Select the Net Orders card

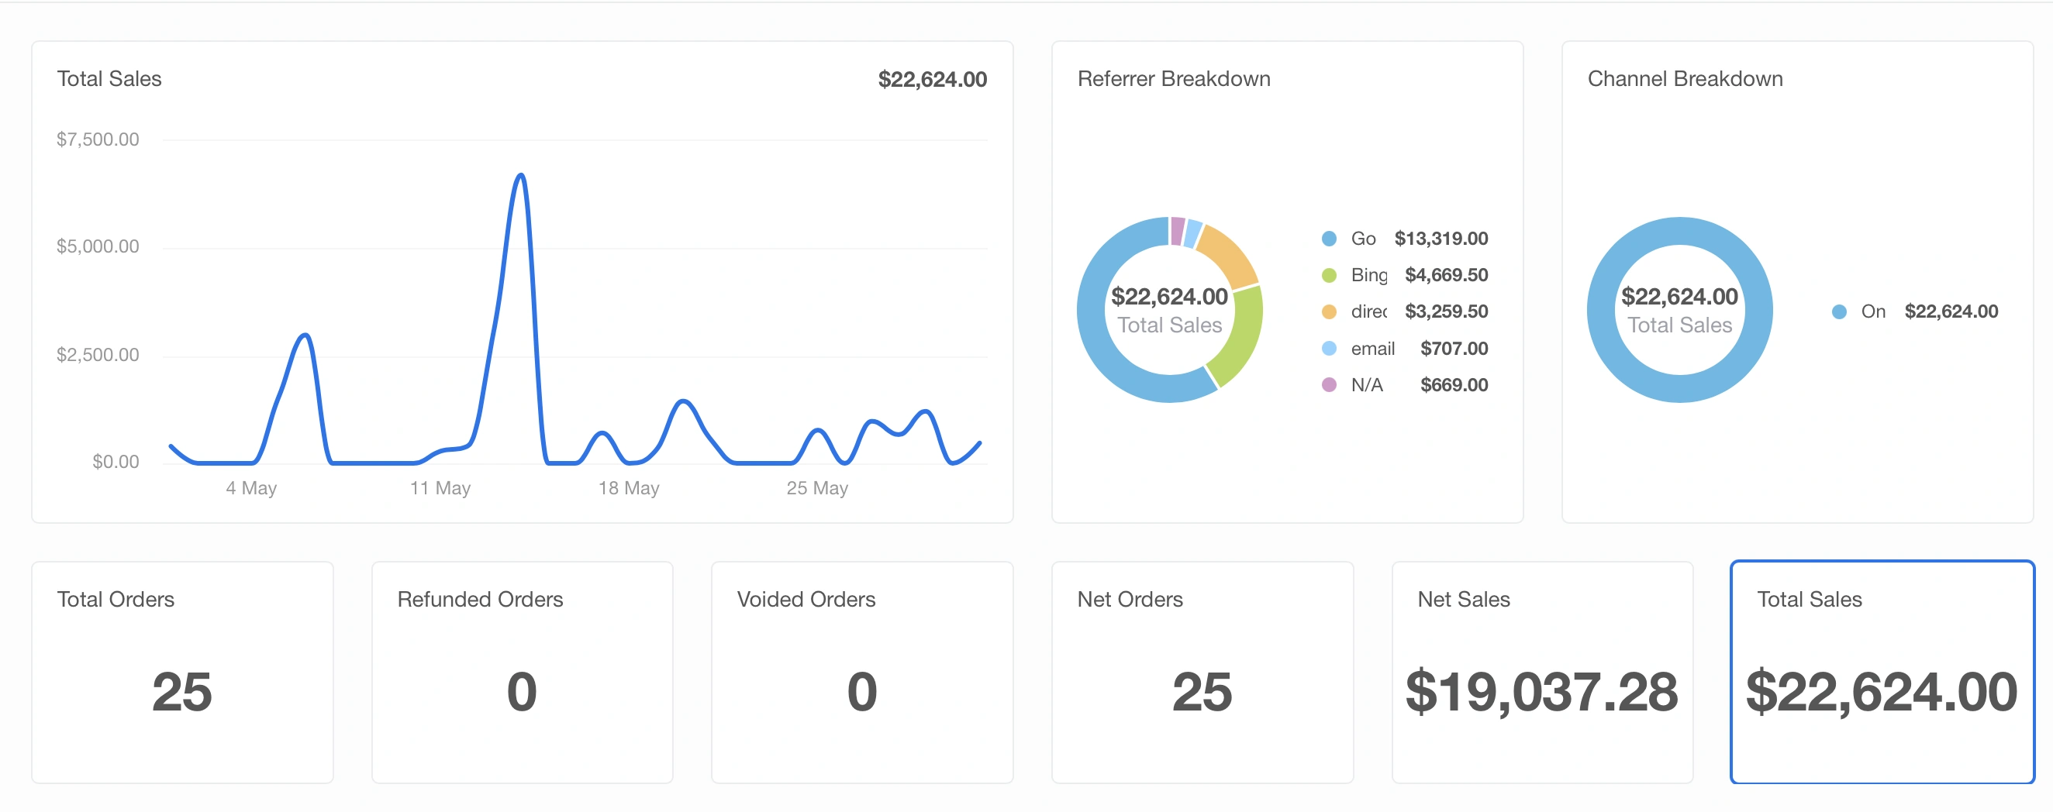[x=1202, y=673]
